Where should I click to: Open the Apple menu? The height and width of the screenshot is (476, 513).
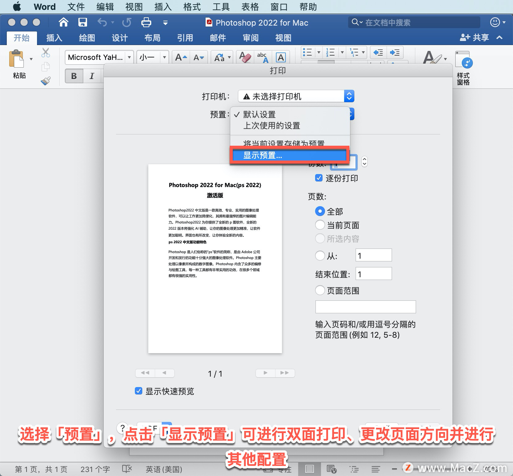(17, 6)
